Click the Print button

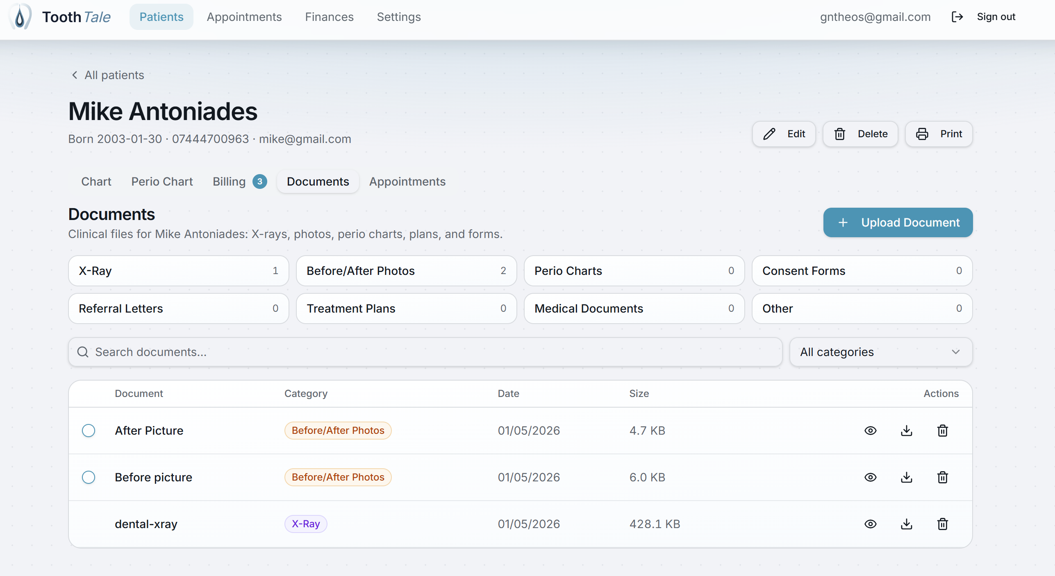point(939,134)
